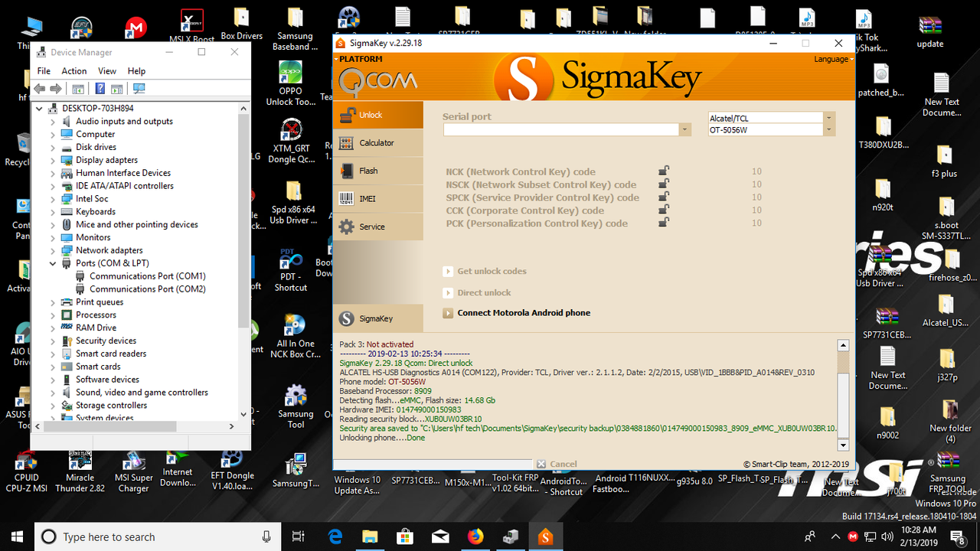Collapse the Ports (COM & LPT) tree node
The image size is (980, 551).
pos(53,262)
